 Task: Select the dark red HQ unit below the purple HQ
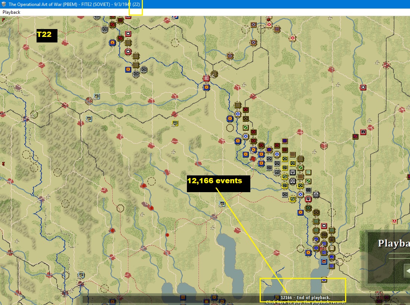coord(285,150)
